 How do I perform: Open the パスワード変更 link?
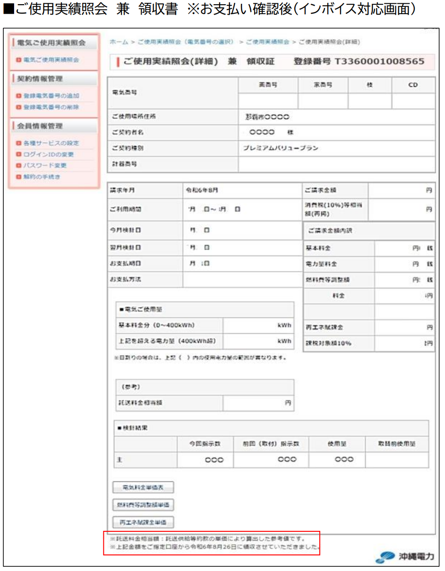(45, 166)
